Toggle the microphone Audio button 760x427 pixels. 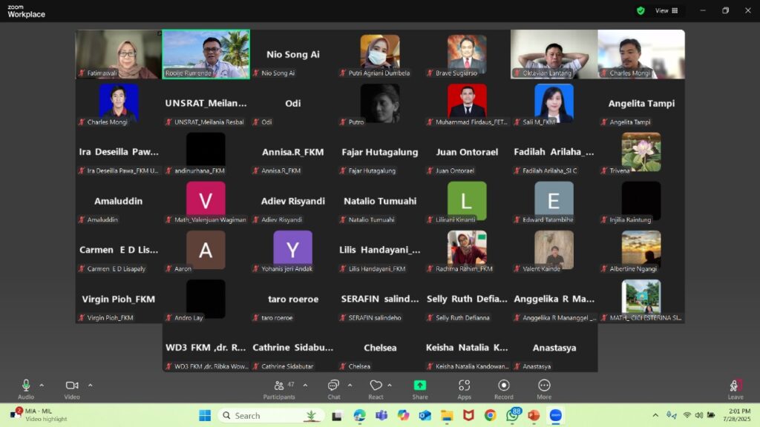tap(26, 386)
